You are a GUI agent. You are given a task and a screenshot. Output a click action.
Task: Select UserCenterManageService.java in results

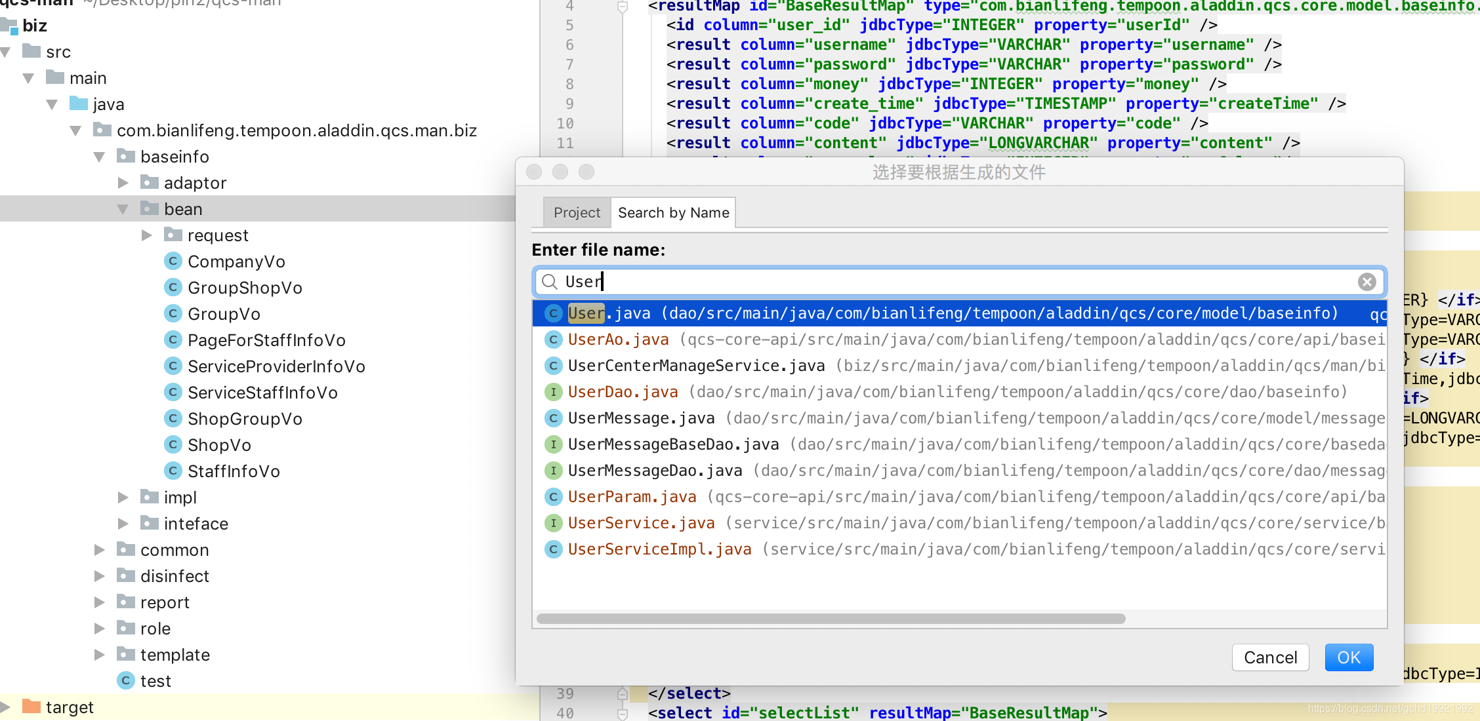tap(959, 366)
